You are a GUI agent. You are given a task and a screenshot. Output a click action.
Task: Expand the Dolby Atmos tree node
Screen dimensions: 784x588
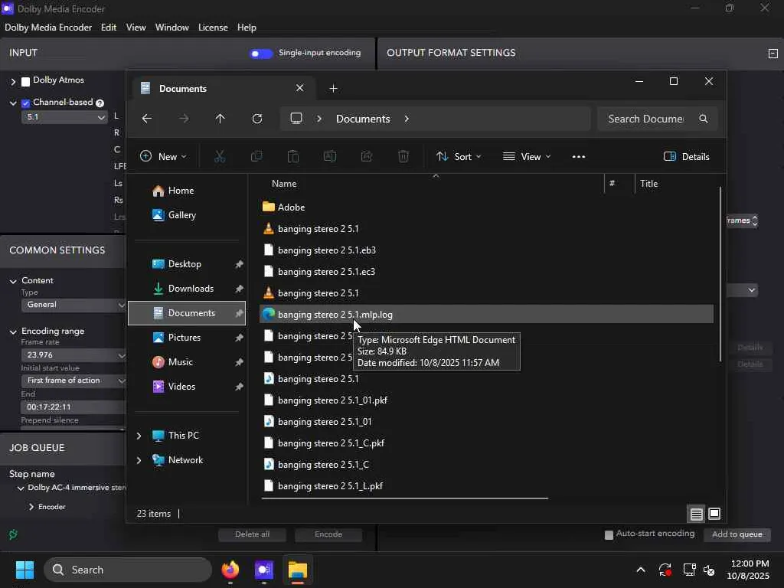(13, 81)
